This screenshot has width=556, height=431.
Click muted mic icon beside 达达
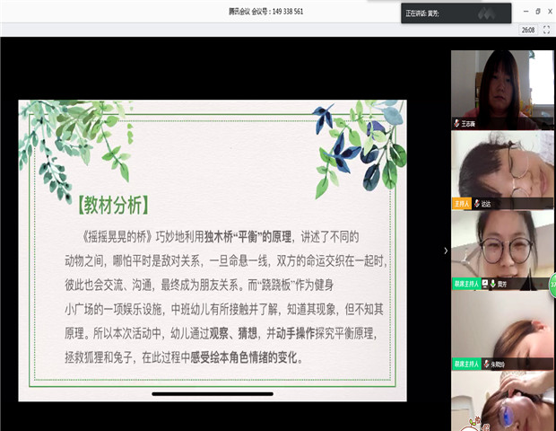(x=477, y=204)
